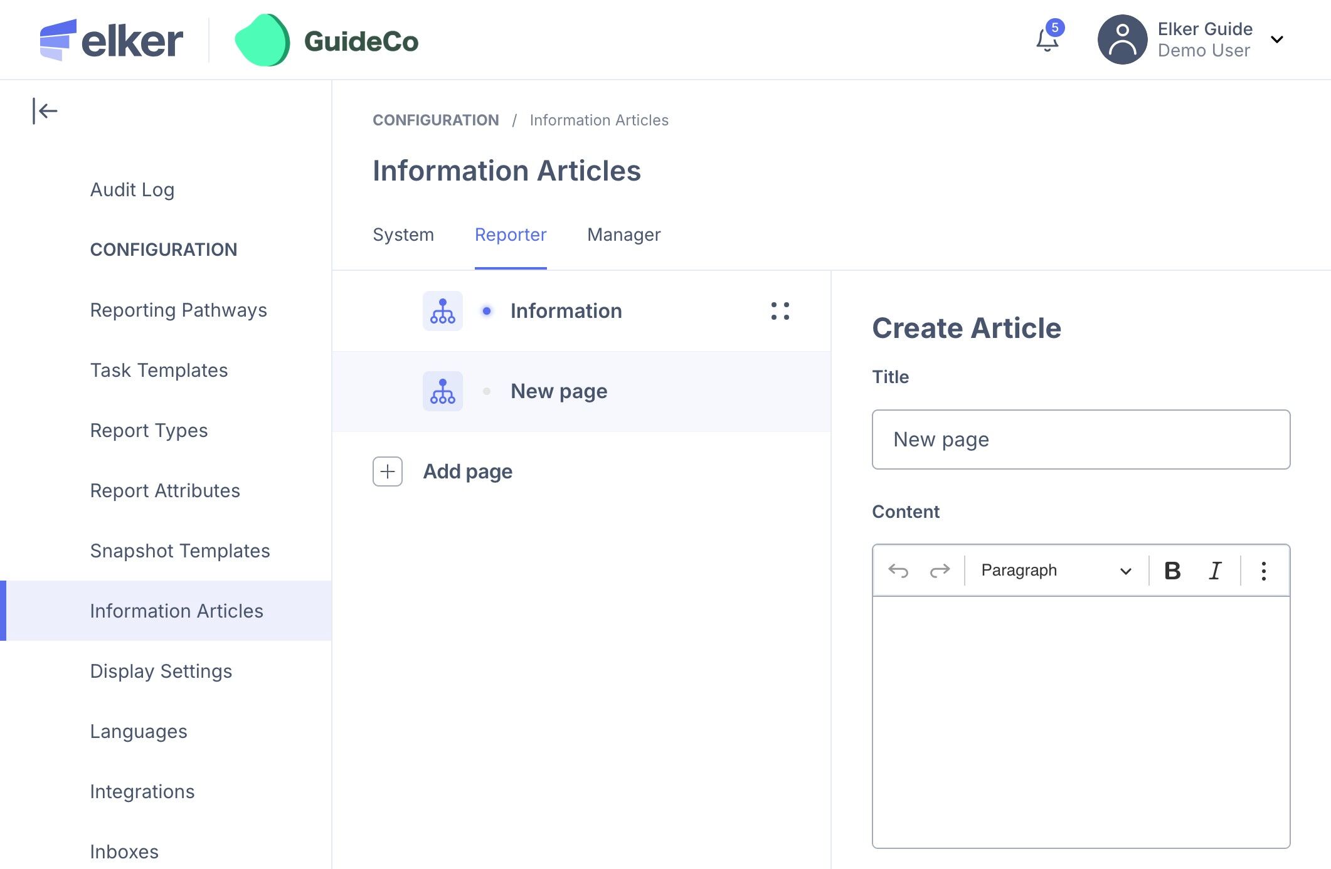Click the redo arrow in the editor
Screen dimensions: 1331x869
tap(939, 571)
